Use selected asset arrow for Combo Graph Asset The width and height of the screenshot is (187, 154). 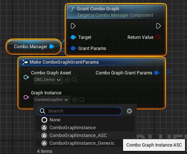pos(68,80)
